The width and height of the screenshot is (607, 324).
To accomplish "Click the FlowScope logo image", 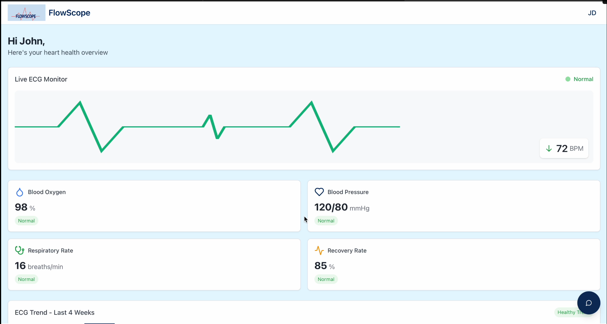I will [26, 13].
